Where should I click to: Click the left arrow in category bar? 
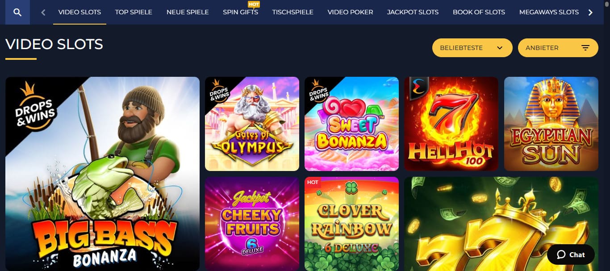(43, 13)
